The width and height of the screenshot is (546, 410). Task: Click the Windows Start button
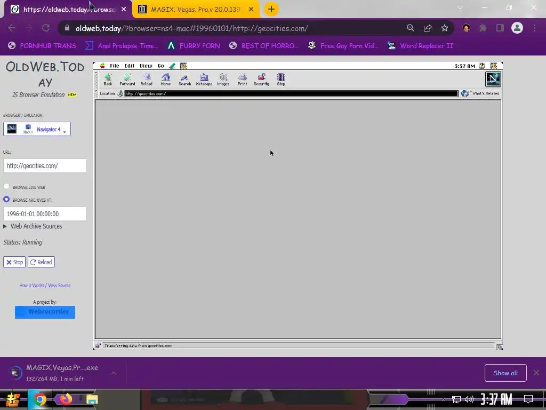(12, 400)
